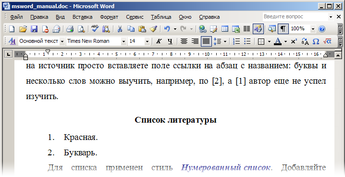Open line spacing dropdown arrow
345x177 pixels.
225,41
